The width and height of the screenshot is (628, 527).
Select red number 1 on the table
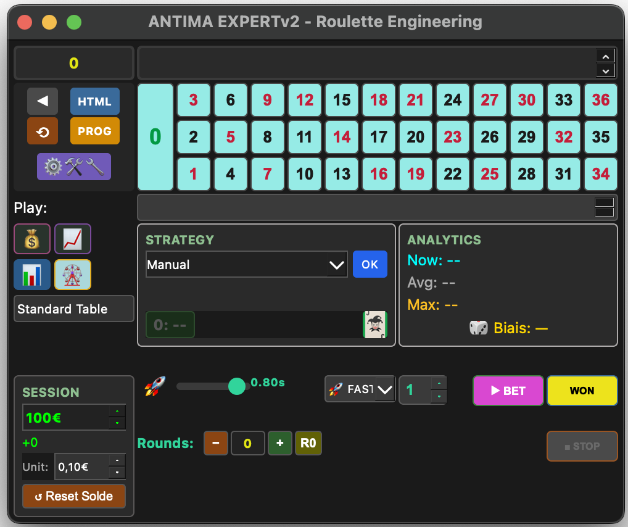(x=194, y=174)
